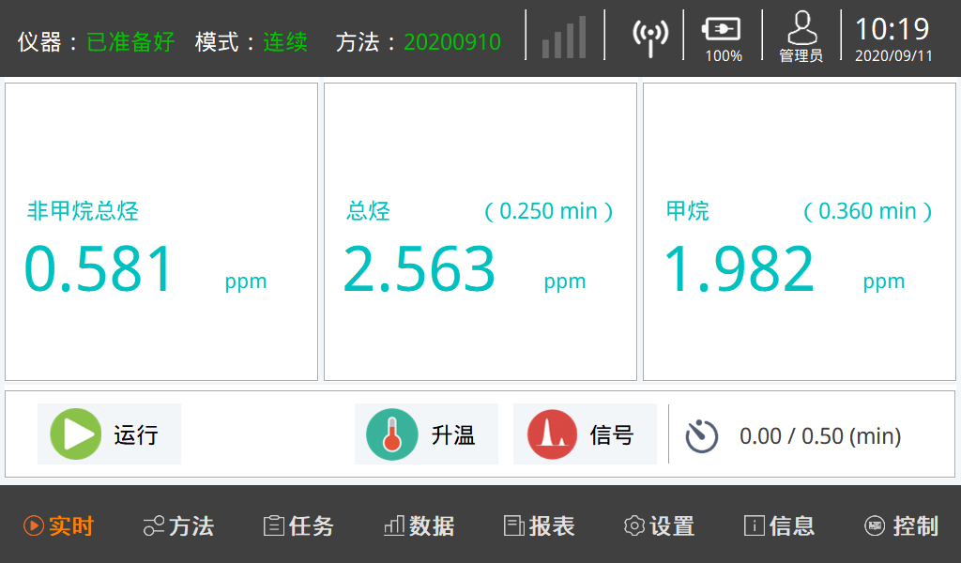This screenshot has width=961, height=563.
Task: Click the stopwatch timer icon
Action: (701, 436)
